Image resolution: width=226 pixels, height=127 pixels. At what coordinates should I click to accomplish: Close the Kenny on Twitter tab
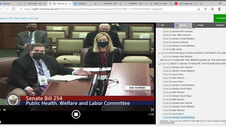171,4
